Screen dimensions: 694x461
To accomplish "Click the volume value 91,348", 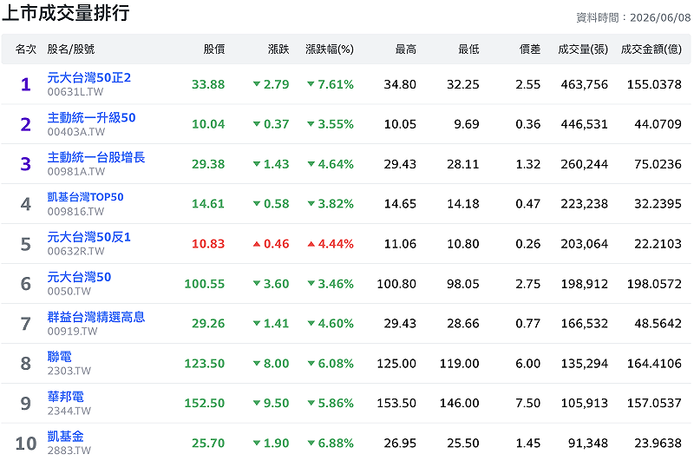I will point(588,444).
